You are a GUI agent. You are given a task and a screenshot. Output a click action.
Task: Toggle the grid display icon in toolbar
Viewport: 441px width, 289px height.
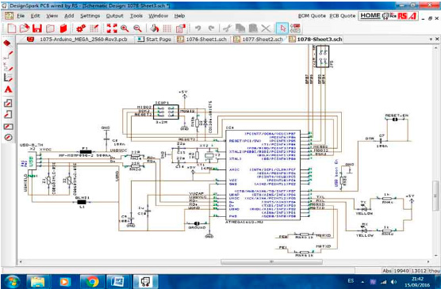click(167, 29)
